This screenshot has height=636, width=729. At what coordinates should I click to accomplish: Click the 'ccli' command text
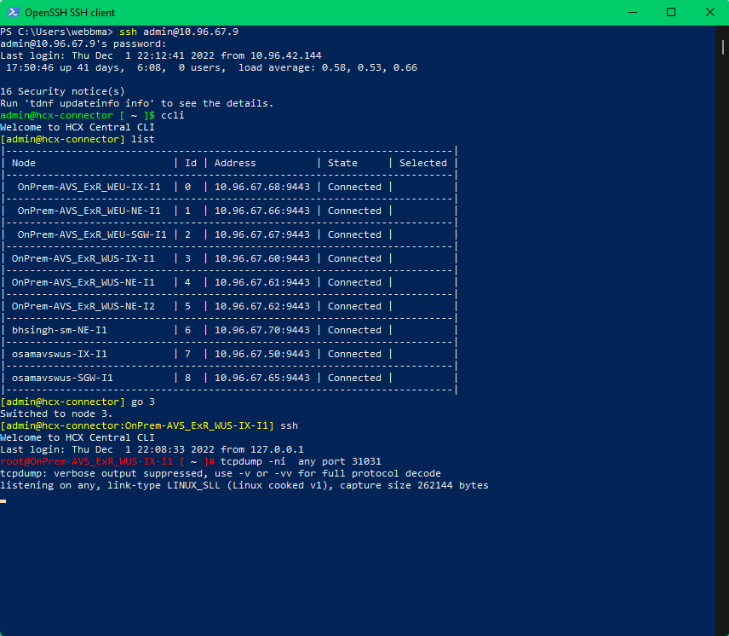point(173,115)
